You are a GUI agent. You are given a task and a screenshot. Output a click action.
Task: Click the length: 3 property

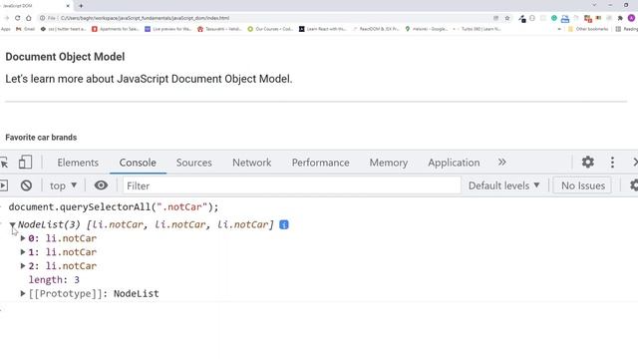pyautogui.click(x=54, y=280)
